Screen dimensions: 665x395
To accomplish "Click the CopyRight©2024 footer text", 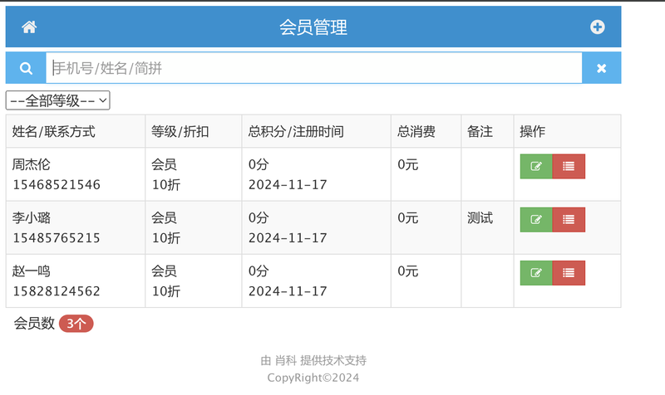I will coord(313,378).
